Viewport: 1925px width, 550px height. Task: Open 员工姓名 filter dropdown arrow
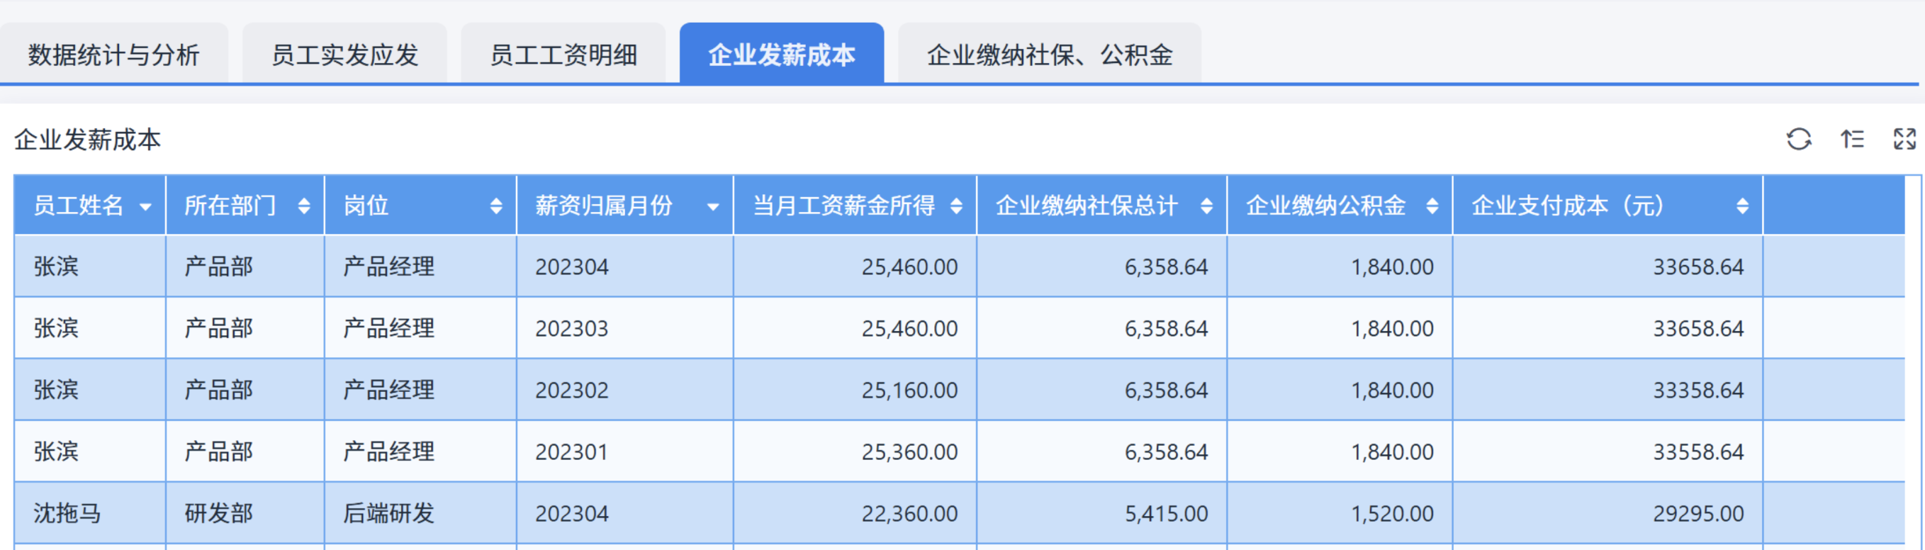146,207
